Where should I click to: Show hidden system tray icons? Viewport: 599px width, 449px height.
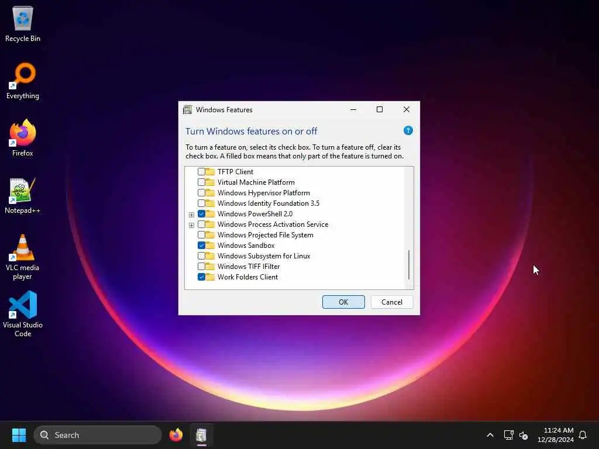[x=490, y=435]
